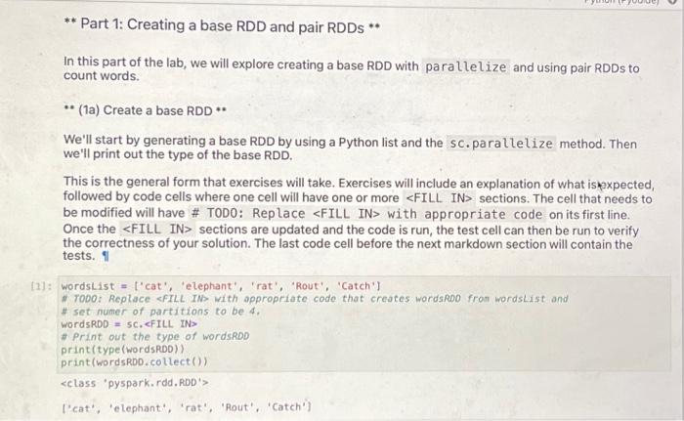Viewport: 684px width, 421px height.
Task: Click the "wordsRDD = sc.<FILL IN>" code line
Action: pos(129,324)
